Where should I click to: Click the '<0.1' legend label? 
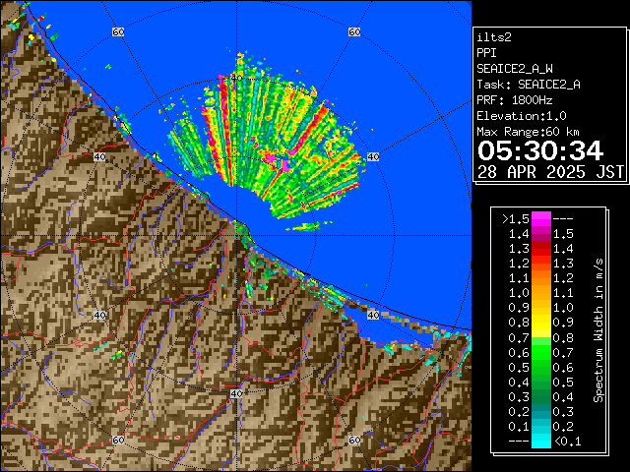click(x=567, y=442)
